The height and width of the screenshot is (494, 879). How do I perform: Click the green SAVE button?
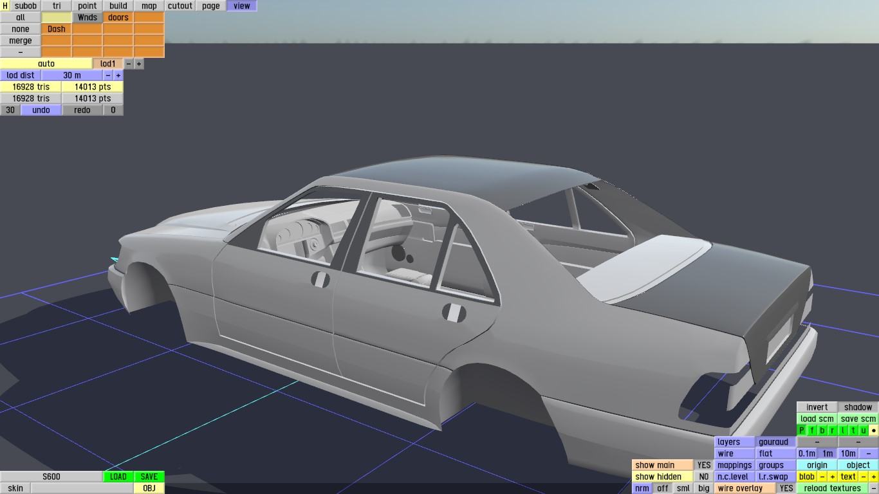(x=149, y=477)
